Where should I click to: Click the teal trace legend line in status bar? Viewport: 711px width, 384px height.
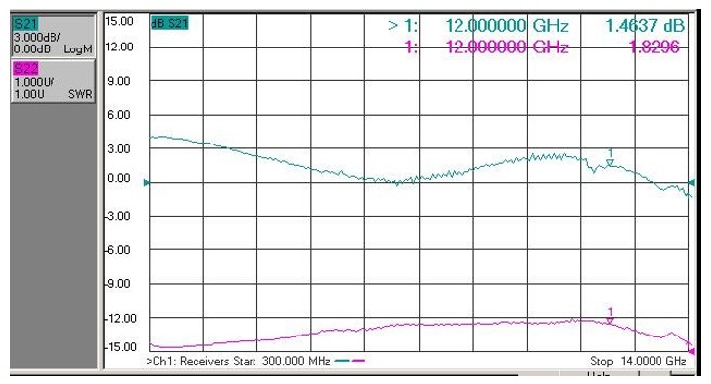coord(342,361)
